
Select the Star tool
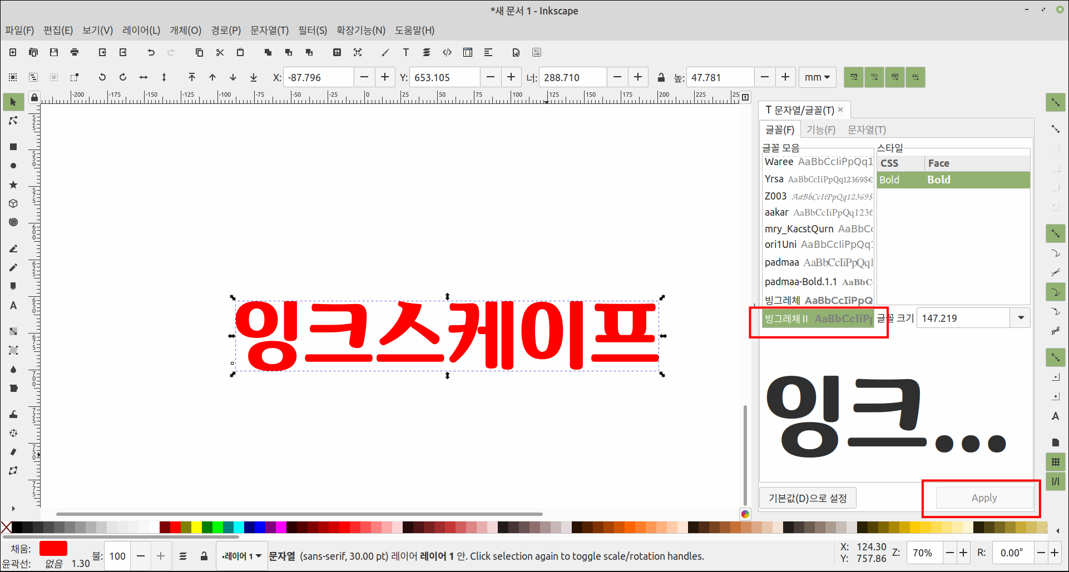13,184
